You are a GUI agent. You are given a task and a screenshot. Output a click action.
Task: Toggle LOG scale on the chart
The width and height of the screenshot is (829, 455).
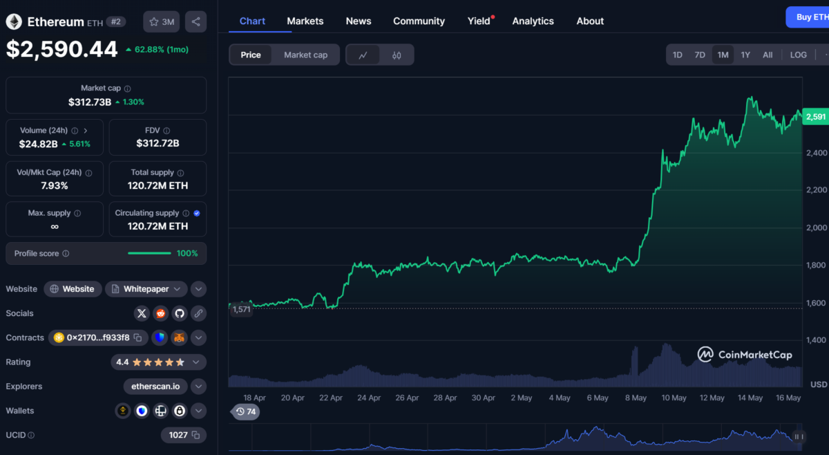[798, 55]
